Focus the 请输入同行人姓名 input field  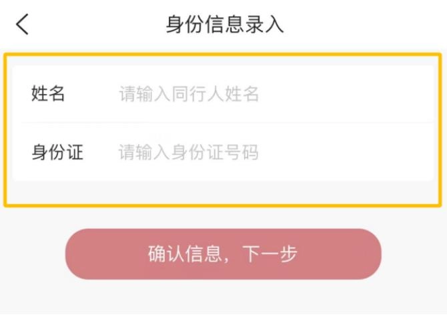(189, 94)
